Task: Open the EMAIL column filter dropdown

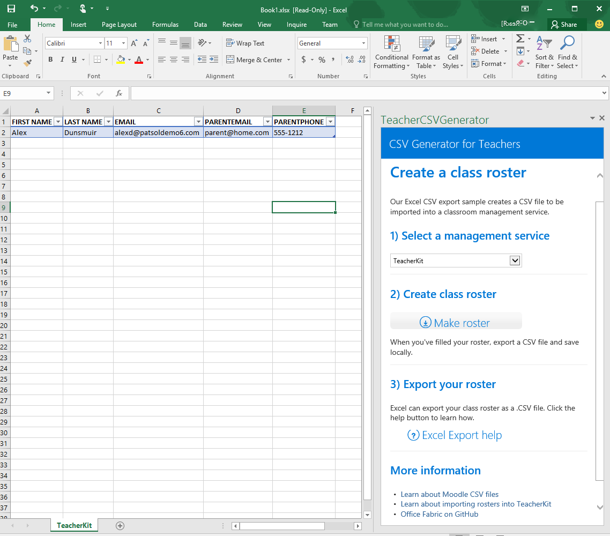Action: pos(198,122)
